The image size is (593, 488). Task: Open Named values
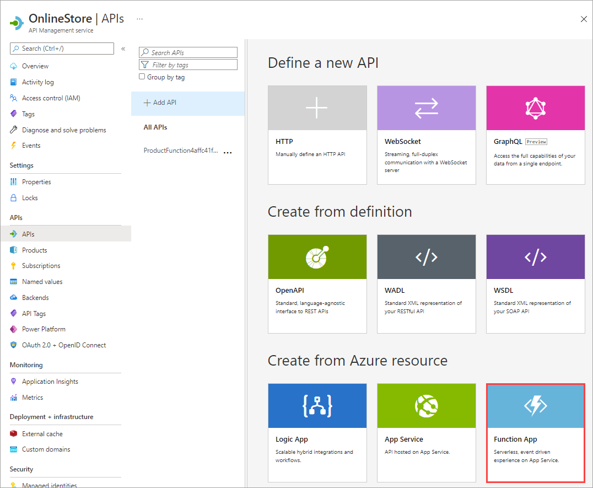41,281
